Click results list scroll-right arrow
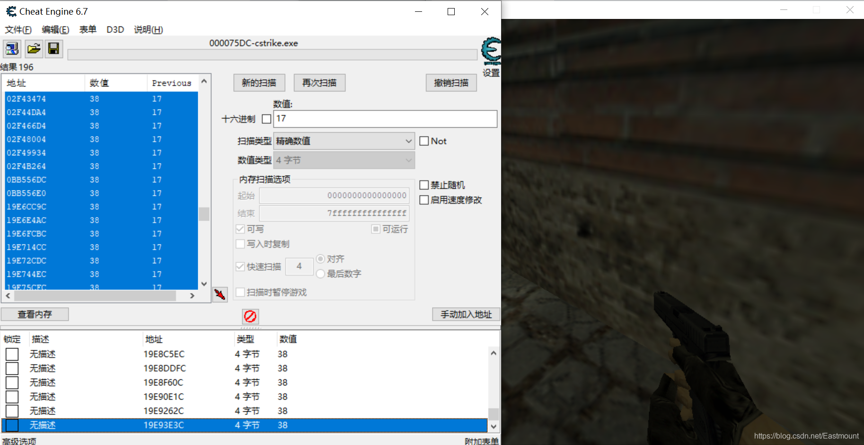 coord(192,295)
